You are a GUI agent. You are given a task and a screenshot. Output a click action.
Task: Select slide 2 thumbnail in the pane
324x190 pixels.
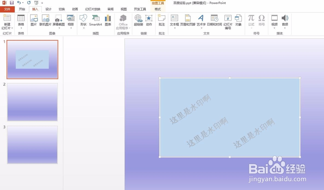click(x=32, y=102)
